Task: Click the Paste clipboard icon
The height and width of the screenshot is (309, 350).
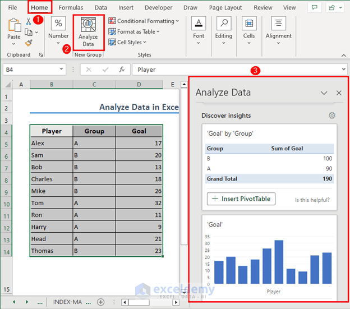Action: click(x=14, y=25)
